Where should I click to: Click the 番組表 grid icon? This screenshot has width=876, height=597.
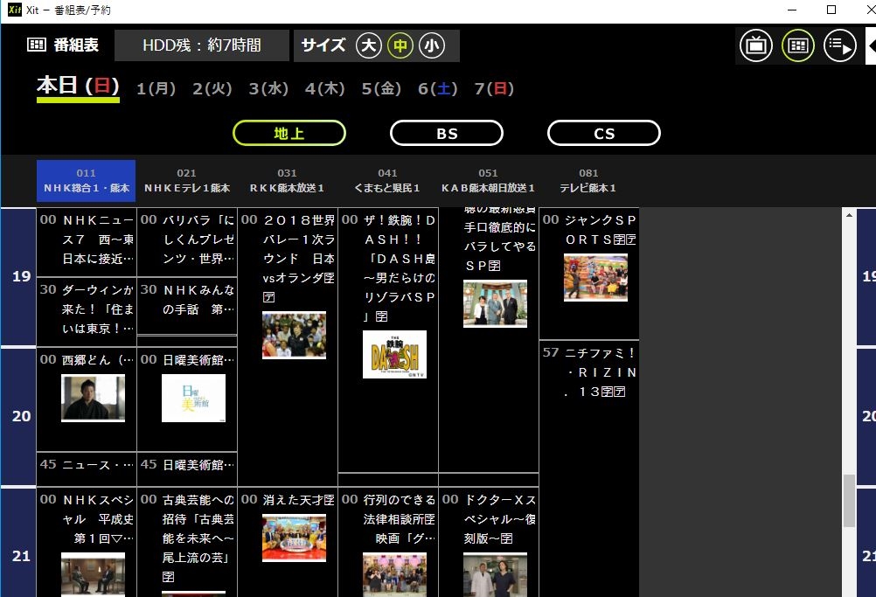(37, 45)
